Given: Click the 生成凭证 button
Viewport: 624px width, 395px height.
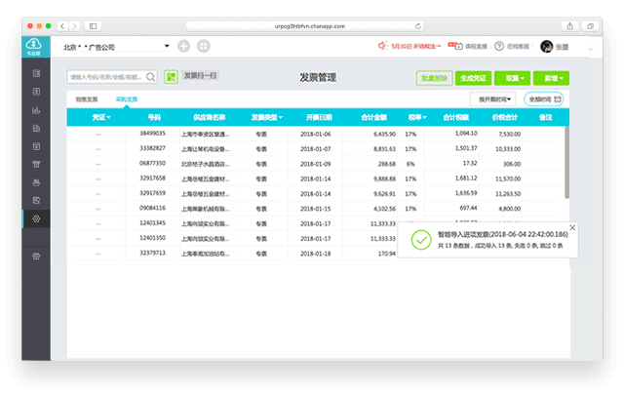Looking at the screenshot, I should click(473, 77).
